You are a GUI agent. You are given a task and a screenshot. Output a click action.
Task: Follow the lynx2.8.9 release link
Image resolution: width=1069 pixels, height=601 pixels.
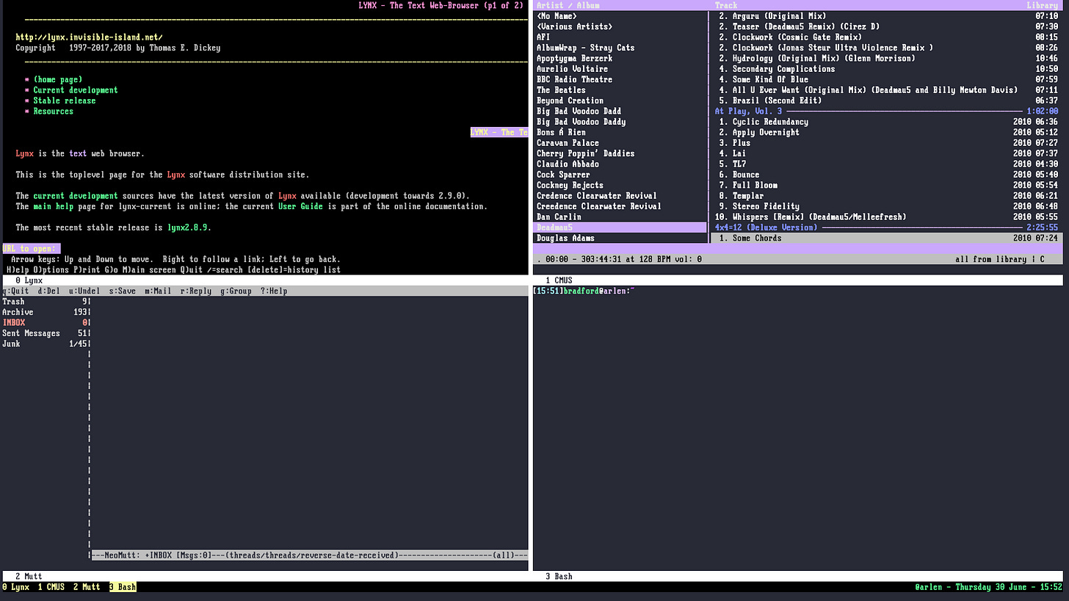coord(187,227)
